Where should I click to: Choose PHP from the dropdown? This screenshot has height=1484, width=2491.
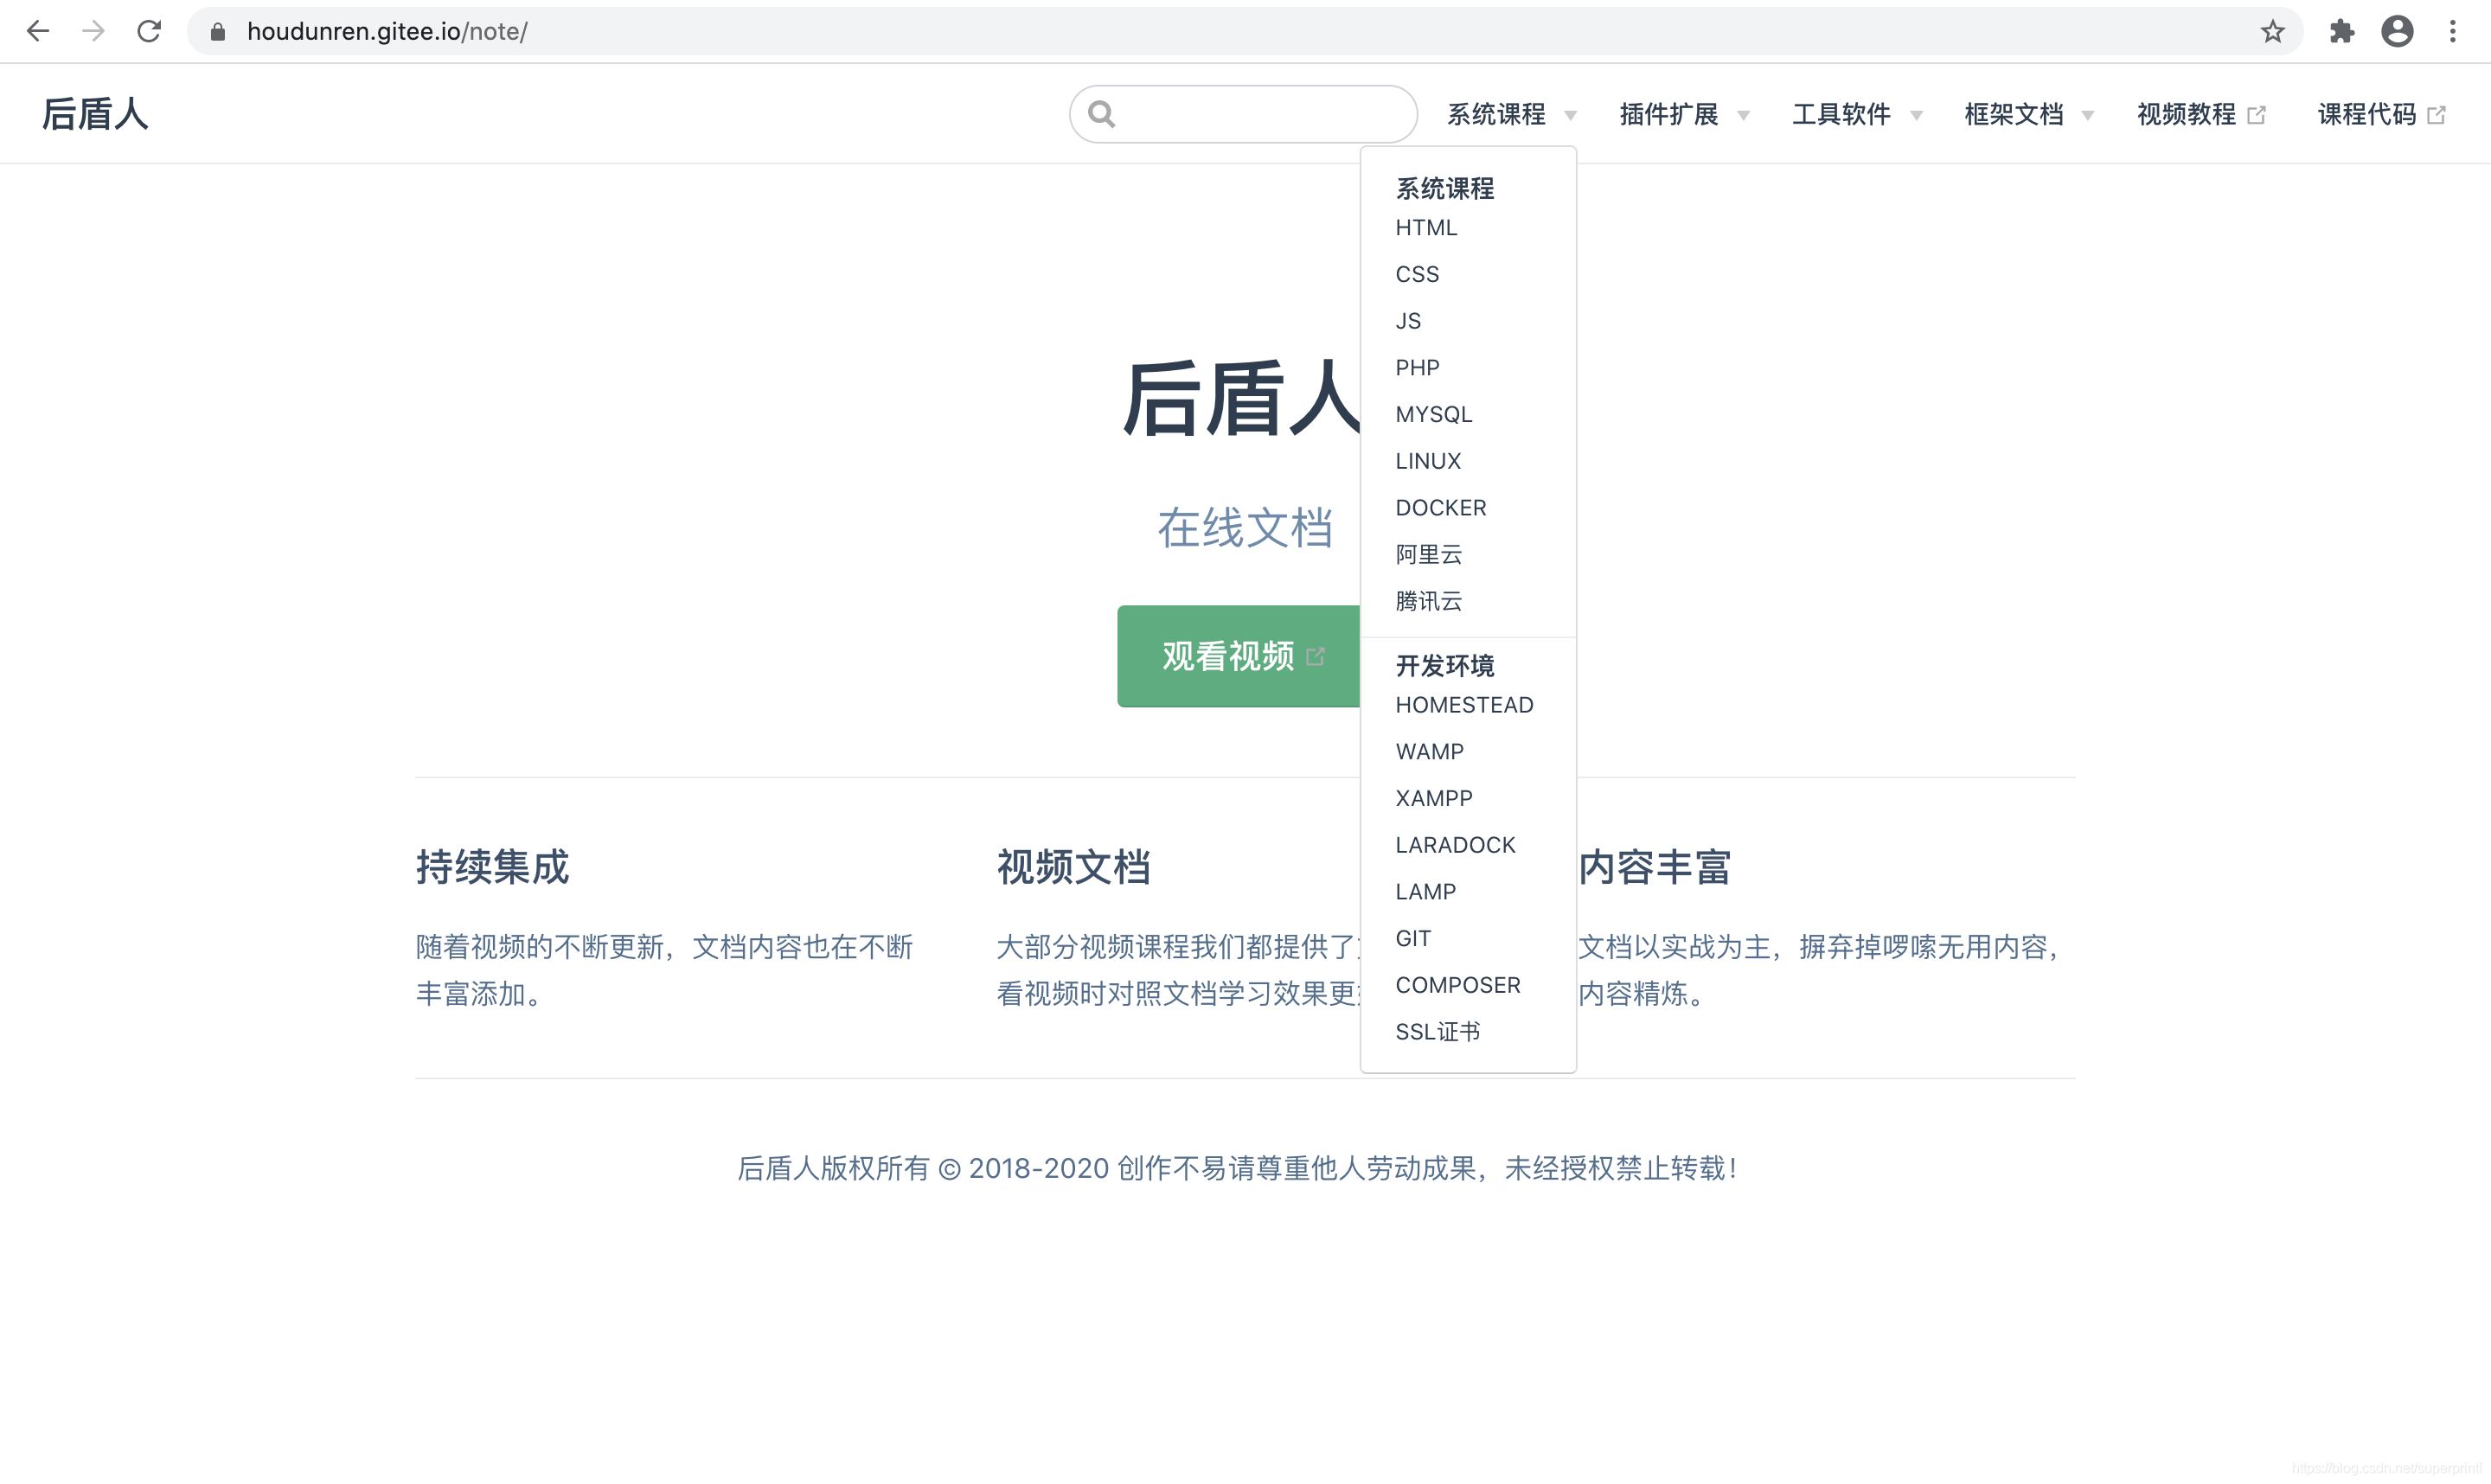point(1417,367)
